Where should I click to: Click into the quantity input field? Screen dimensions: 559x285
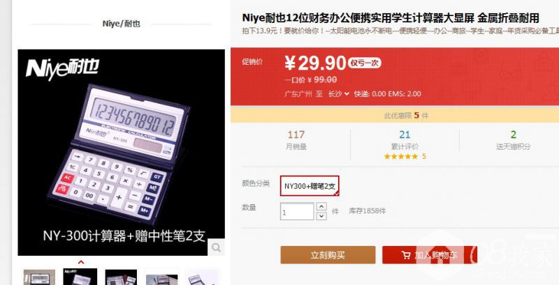297,211
